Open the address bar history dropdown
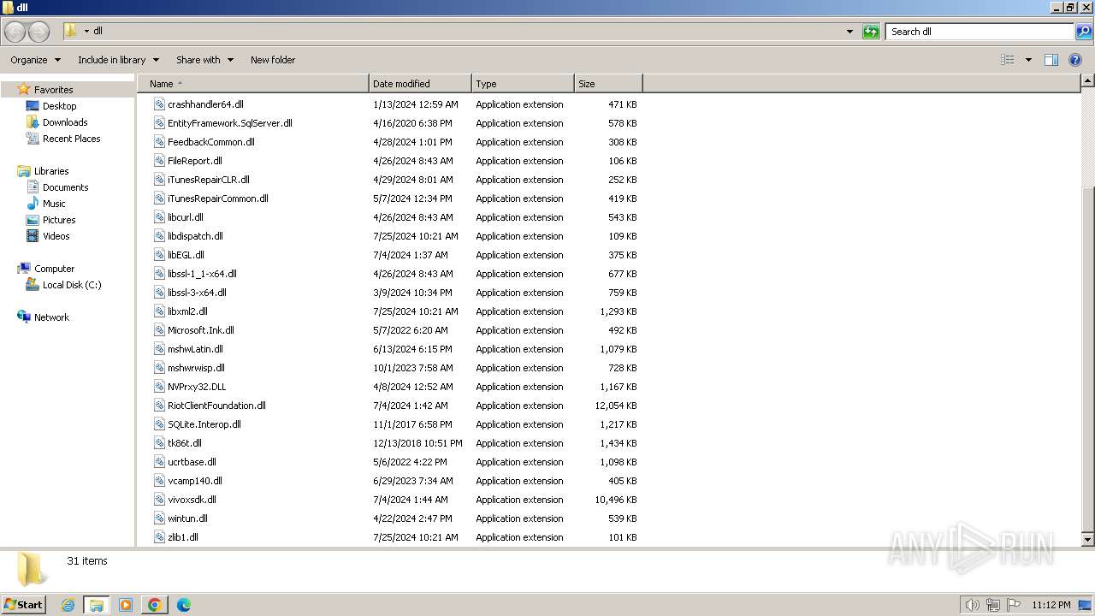This screenshot has height=616, width=1095. (x=849, y=32)
